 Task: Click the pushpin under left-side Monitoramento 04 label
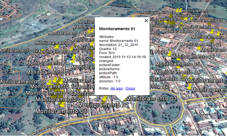[x=50, y=67]
